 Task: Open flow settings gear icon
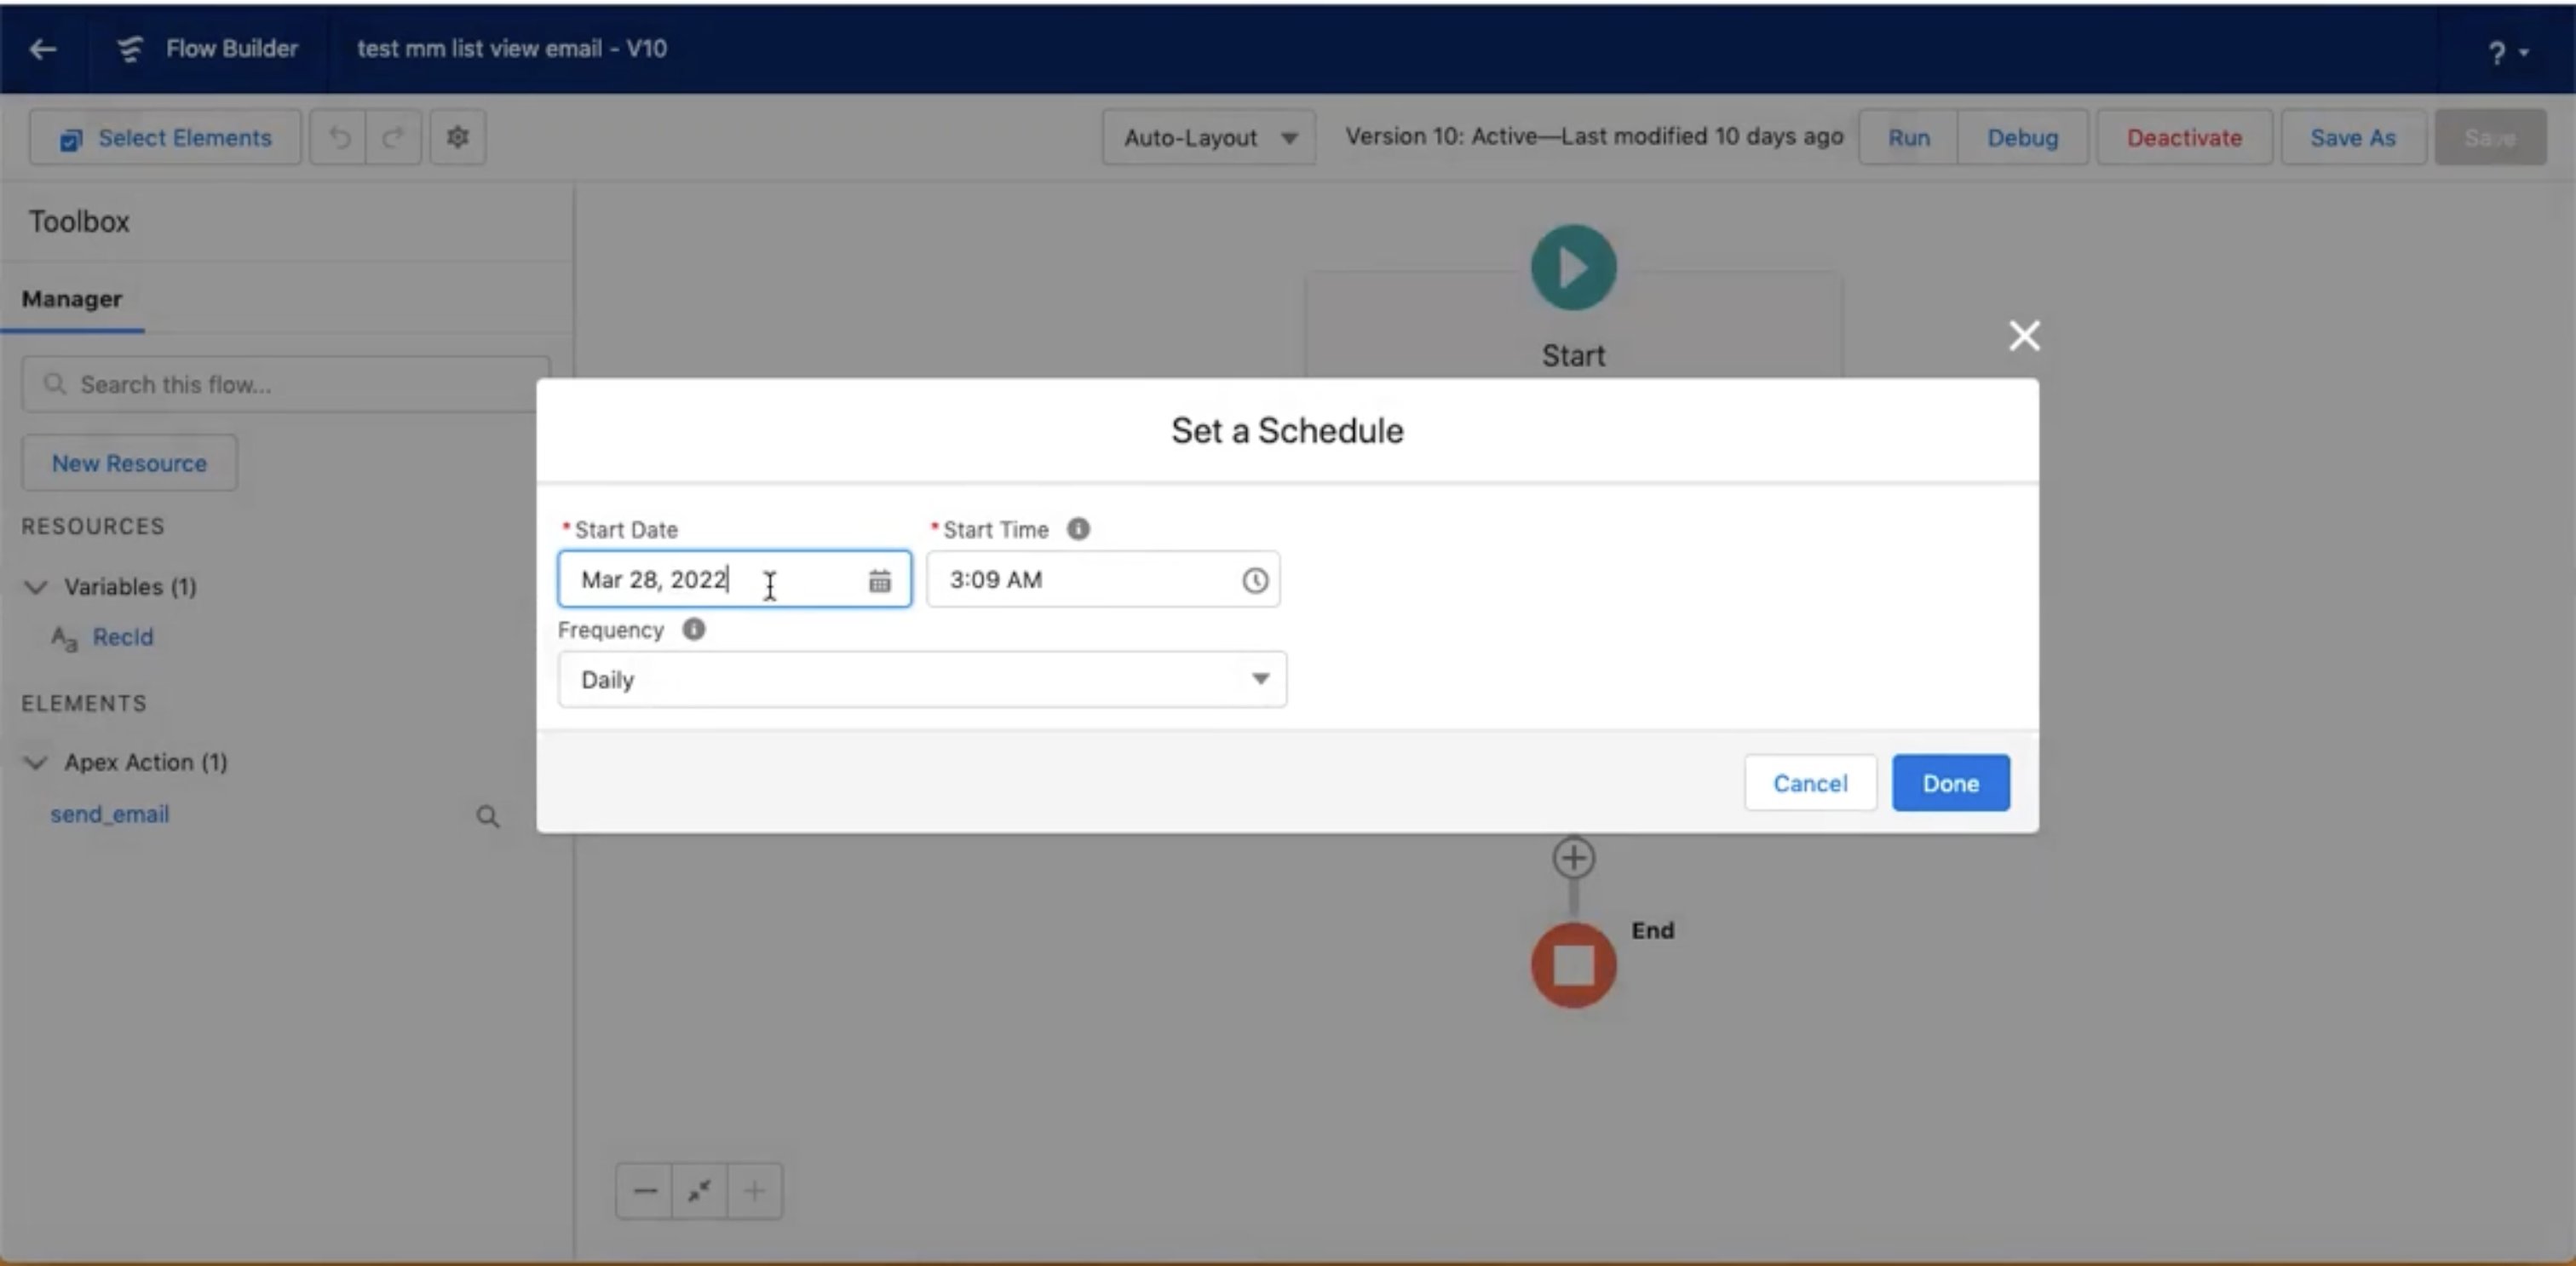tap(458, 137)
